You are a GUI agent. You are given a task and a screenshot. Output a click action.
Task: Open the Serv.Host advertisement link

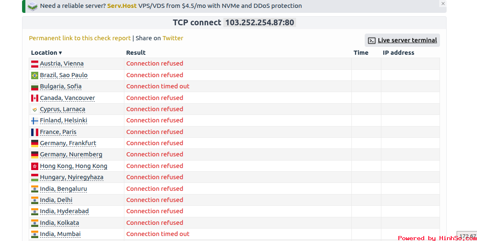[122, 6]
